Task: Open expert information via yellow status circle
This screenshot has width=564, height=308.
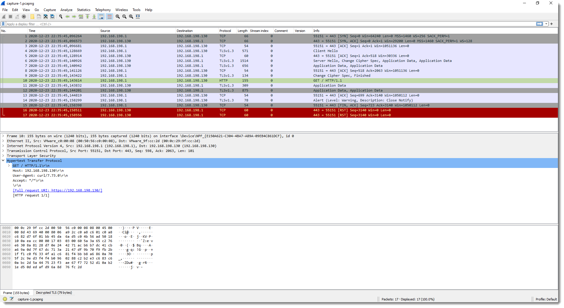Action: [5, 299]
